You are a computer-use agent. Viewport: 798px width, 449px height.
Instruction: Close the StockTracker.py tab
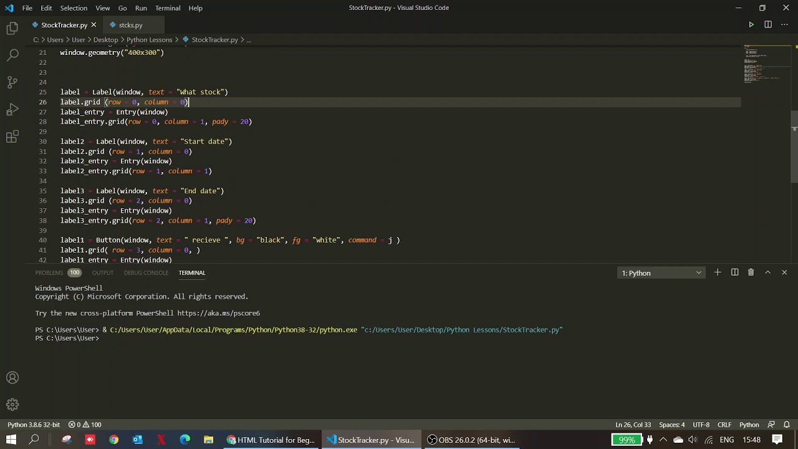tap(94, 25)
